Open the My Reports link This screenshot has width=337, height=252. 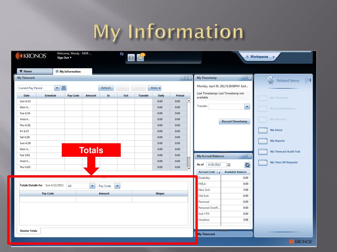(x=277, y=141)
